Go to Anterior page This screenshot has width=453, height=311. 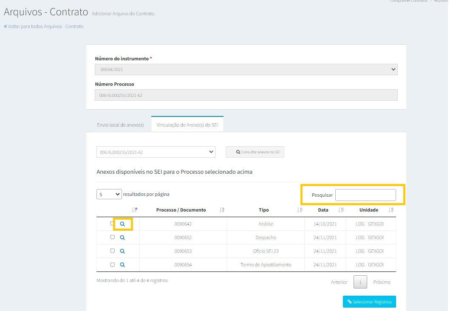tap(339, 282)
